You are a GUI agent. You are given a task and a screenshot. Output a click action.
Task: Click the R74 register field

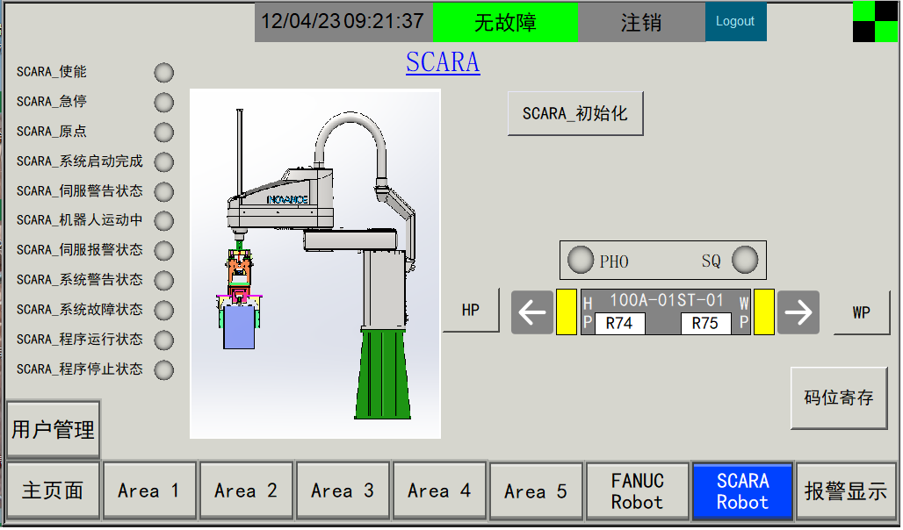(619, 323)
